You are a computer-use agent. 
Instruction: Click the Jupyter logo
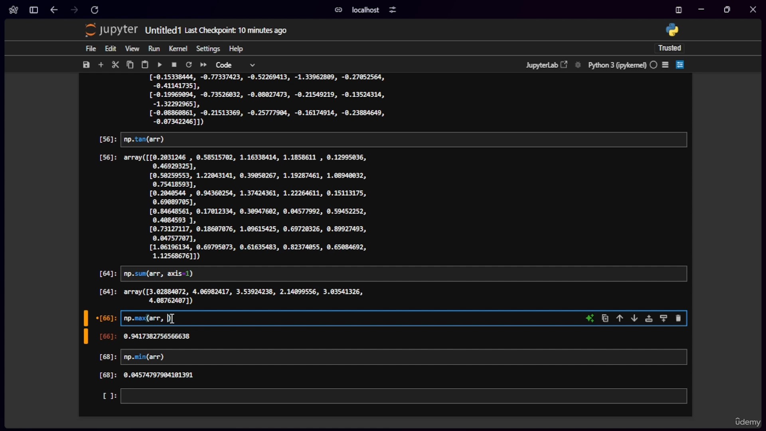coord(111,30)
